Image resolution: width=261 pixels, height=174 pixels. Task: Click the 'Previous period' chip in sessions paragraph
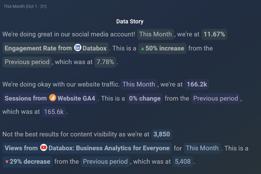216,98
